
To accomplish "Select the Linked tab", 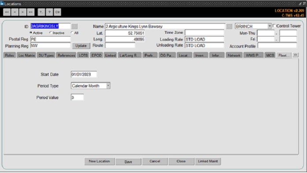I will coord(110,55).
